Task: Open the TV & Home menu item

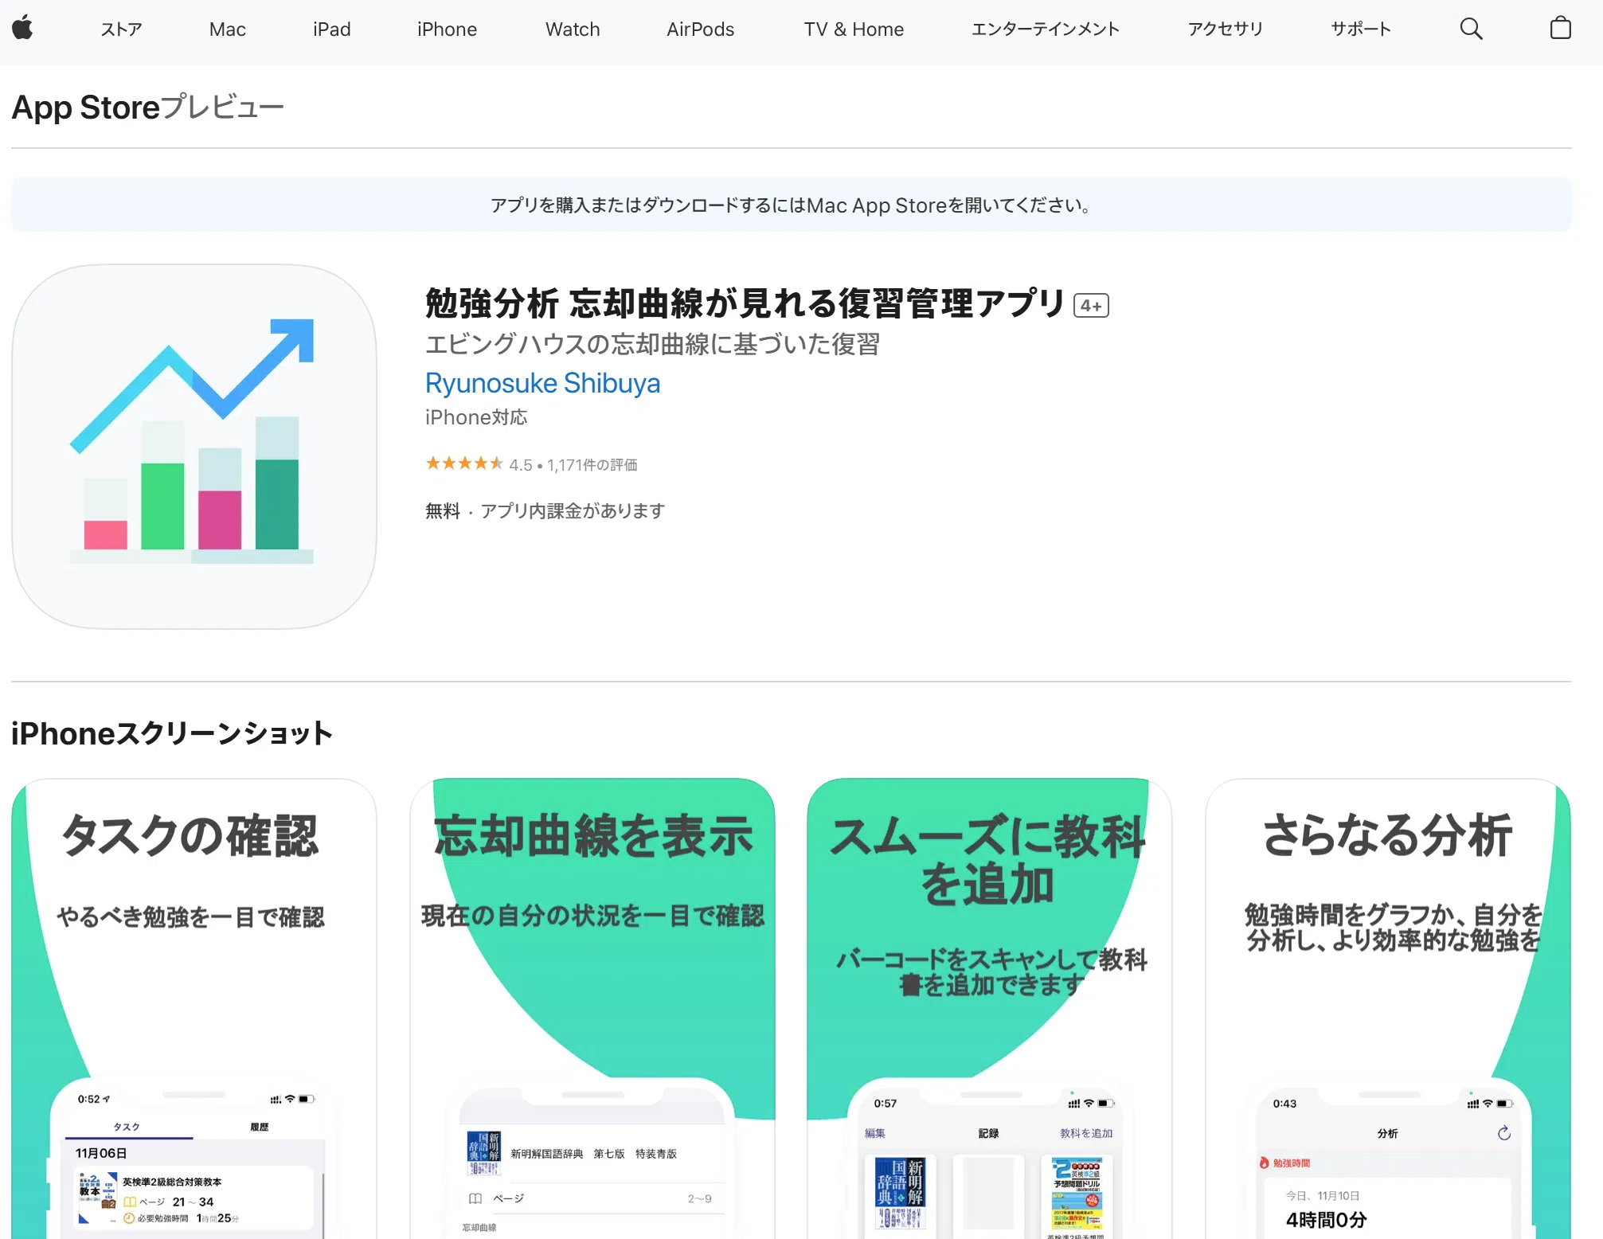Action: (854, 29)
